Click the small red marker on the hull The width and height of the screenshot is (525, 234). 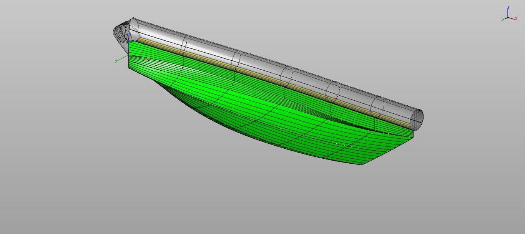tap(147, 59)
